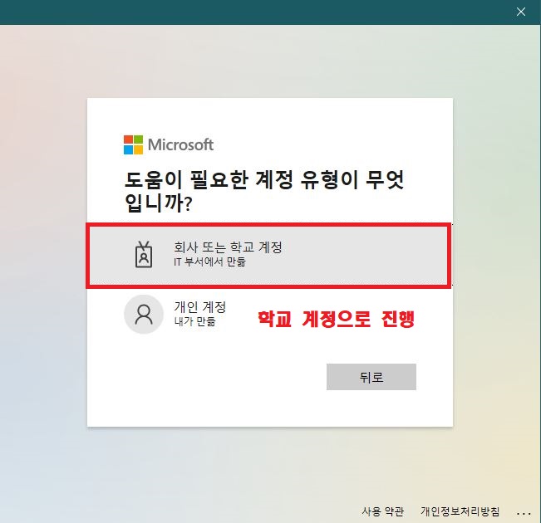The height and width of the screenshot is (523, 541).
Task: Click the Microsoft logo
Action: (x=169, y=144)
